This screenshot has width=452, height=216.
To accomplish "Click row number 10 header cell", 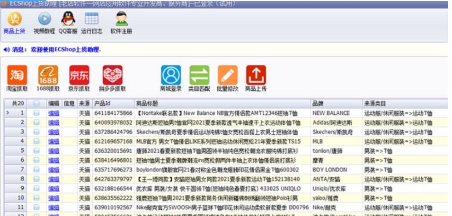I will coord(16,198).
